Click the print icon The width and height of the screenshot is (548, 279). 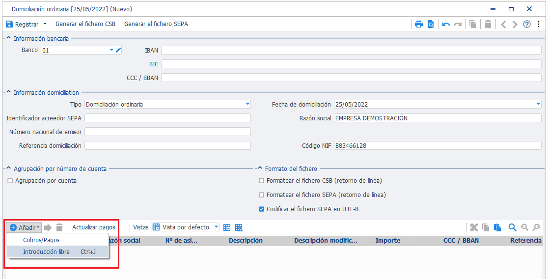click(x=419, y=24)
